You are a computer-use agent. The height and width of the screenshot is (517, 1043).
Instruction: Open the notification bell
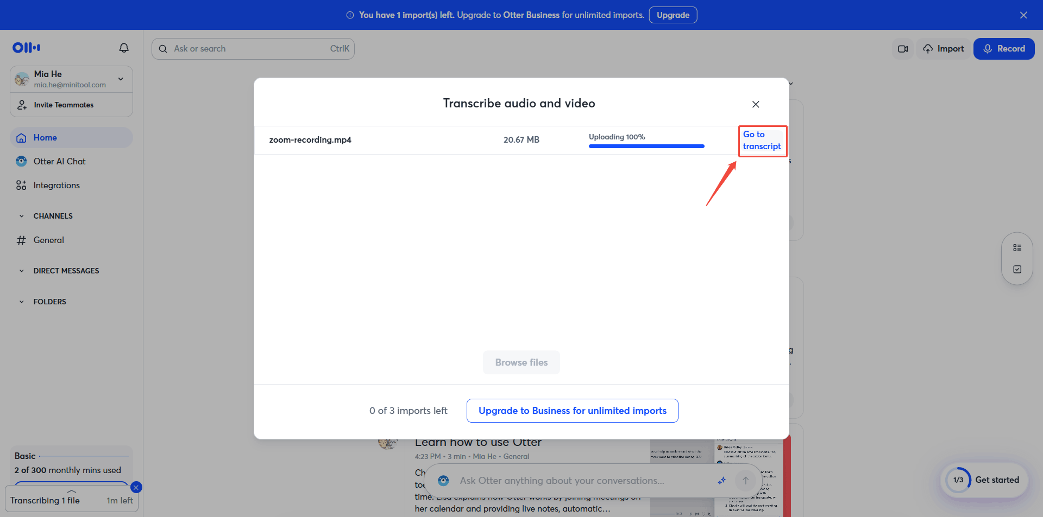click(123, 48)
